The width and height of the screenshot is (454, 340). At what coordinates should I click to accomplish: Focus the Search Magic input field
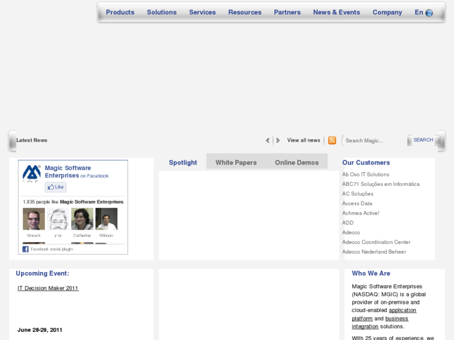375,140
